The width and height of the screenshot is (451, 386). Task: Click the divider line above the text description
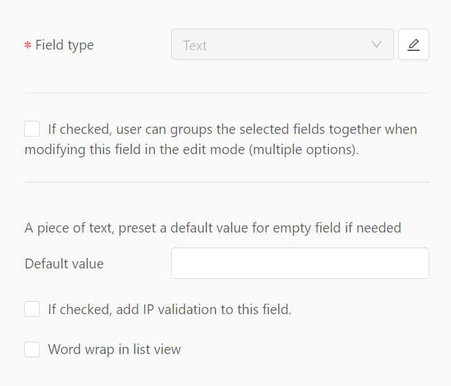[x=226, y=182]
